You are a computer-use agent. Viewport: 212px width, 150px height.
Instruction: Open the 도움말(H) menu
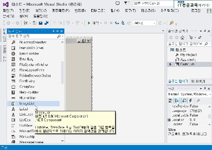[x=40, y=16]
